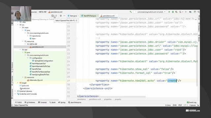Open the Database side tool window
Viewport: 211px width, 118px height.
pyautogui.click(x=199, y=27)
